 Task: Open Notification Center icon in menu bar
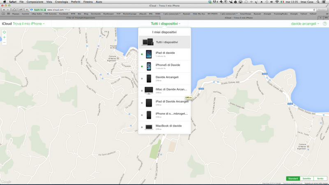click(x=324, y=2)
